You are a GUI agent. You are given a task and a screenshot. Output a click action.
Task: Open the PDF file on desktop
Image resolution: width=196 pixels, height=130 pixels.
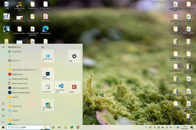pos(46,17)
